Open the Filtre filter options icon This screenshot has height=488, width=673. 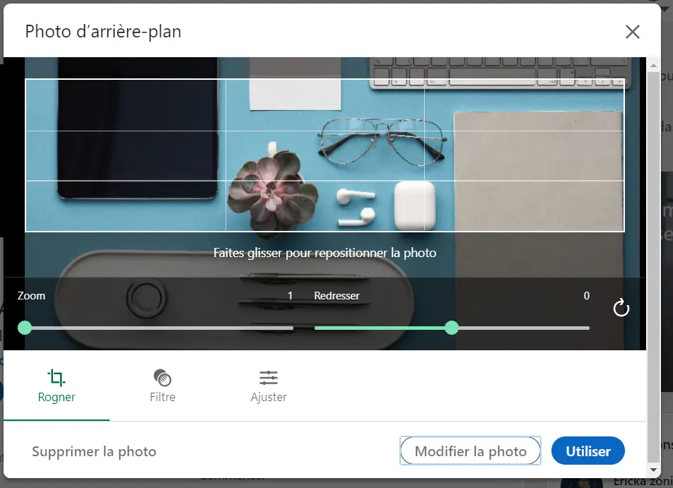(x=163, y=379)
